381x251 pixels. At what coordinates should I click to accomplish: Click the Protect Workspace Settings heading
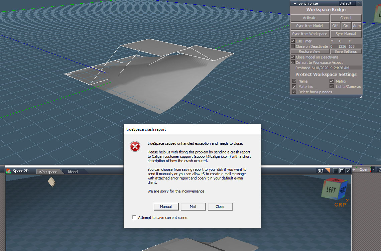[x=326, y=74]
